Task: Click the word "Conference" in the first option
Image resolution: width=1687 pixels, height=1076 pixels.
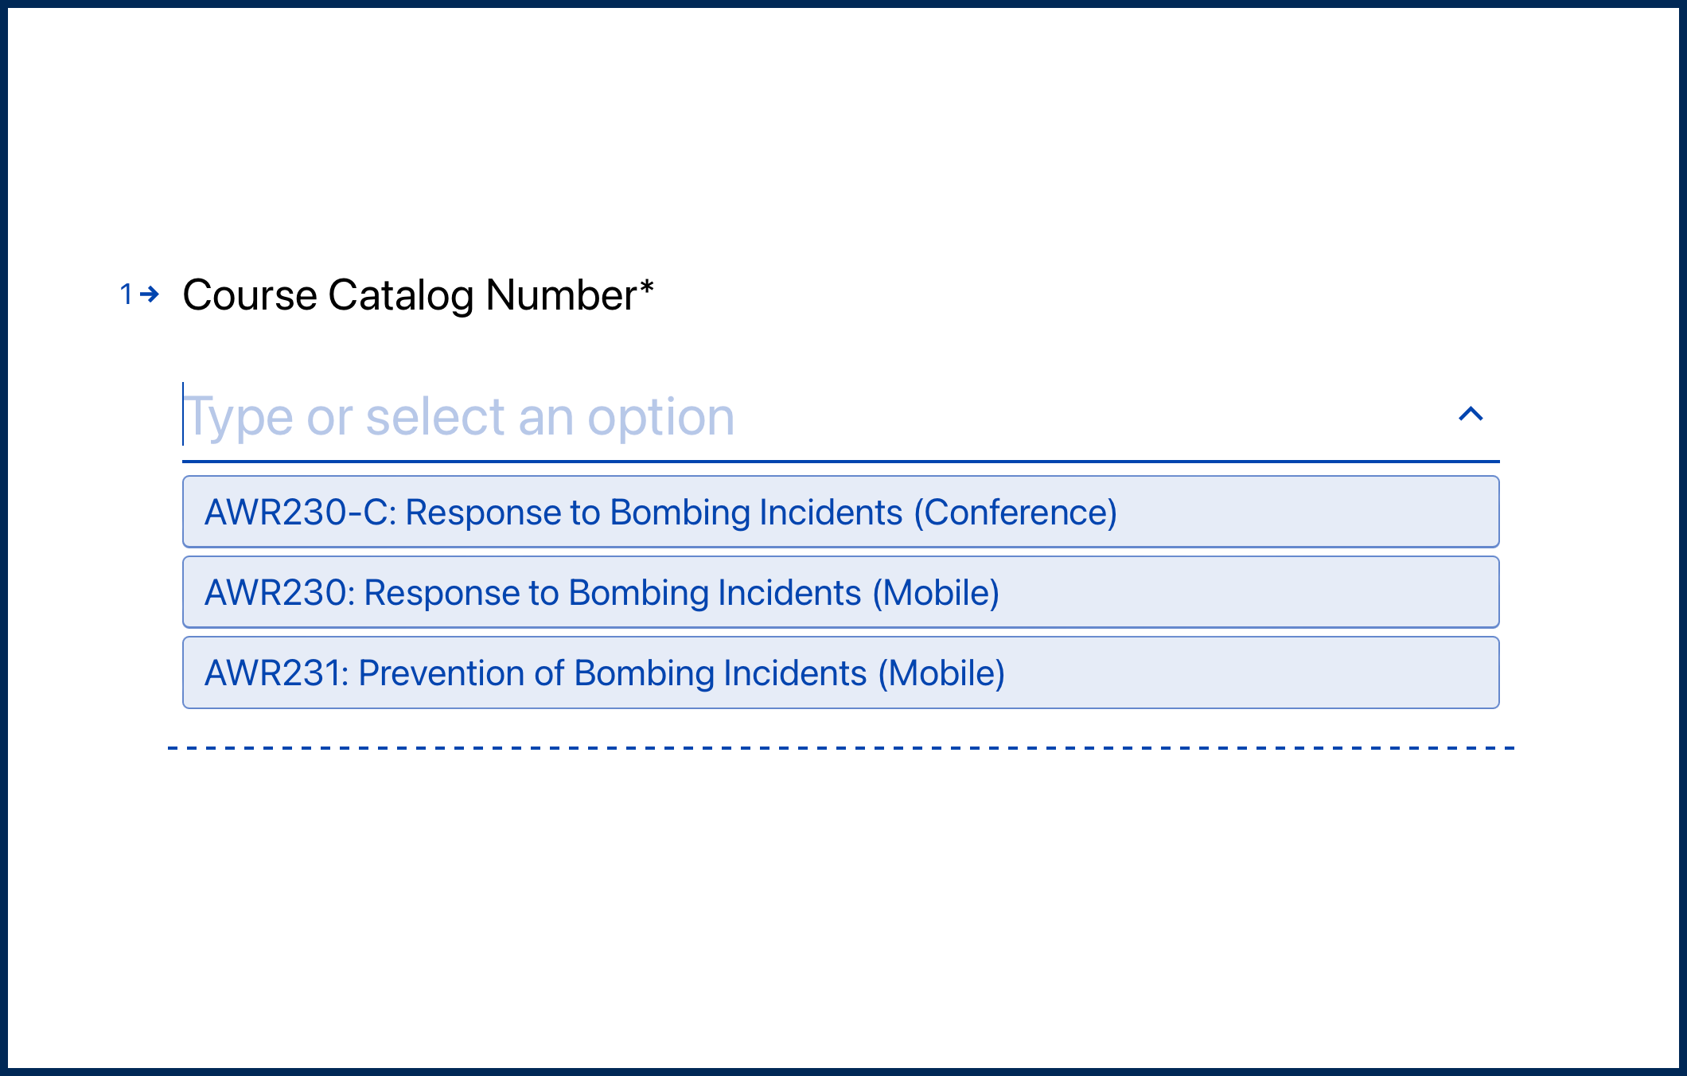Action: [1015, 513]
